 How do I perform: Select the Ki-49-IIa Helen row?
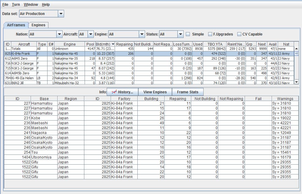click(x=149, y=78)
